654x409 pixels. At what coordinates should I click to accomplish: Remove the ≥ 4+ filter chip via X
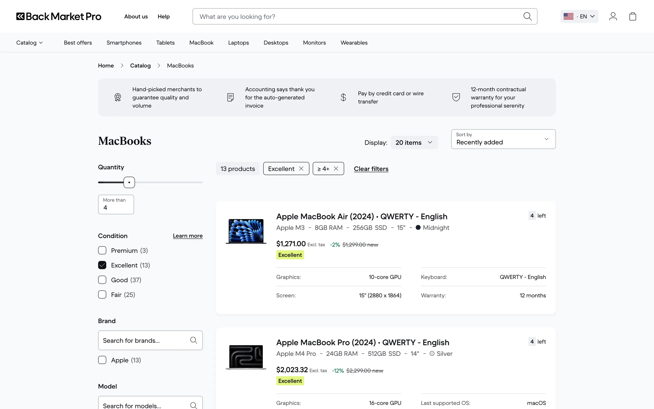(x=336, y=168)
